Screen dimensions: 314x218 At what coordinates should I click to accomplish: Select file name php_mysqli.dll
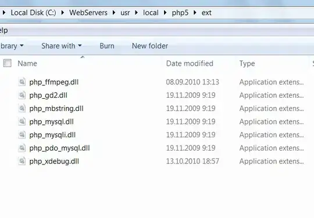(x=52, y=135)
